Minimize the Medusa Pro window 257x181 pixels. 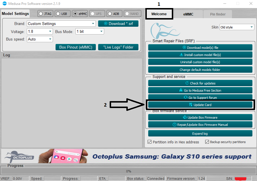pyautogui.click(x=225, y=4)
